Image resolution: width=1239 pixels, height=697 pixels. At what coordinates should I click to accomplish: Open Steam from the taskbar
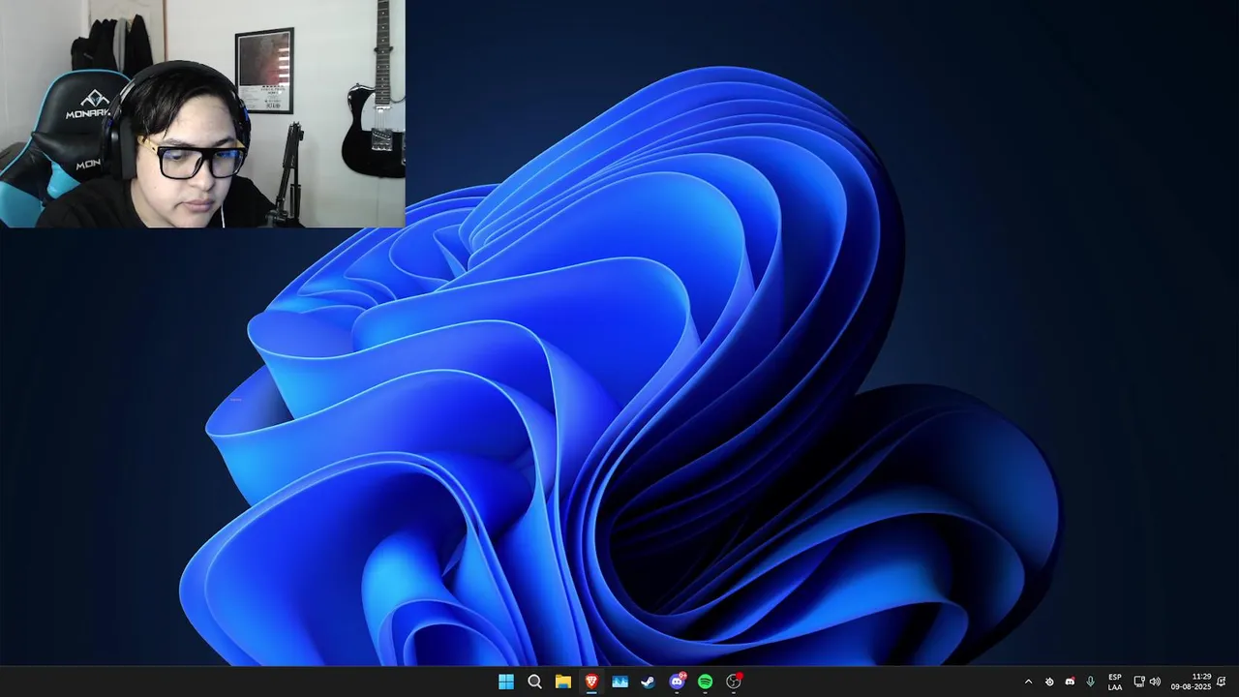pos(649,682)
